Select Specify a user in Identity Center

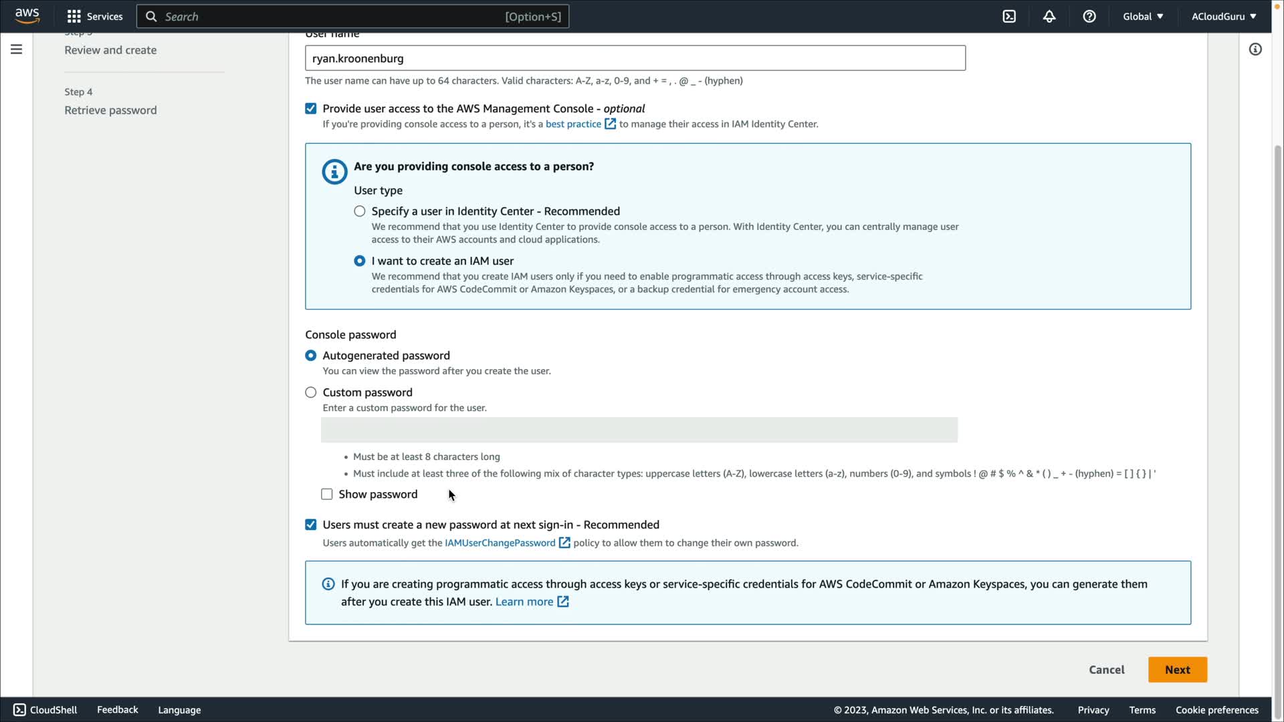tap(360, 211)
